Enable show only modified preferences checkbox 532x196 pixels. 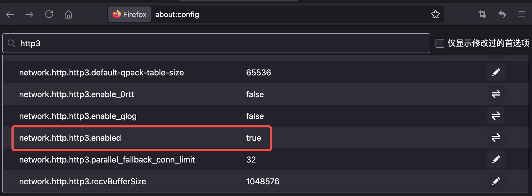[440, 43]
